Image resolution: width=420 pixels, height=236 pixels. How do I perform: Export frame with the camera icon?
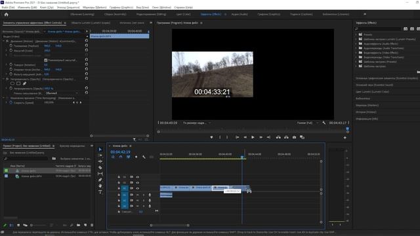point(294,137)
